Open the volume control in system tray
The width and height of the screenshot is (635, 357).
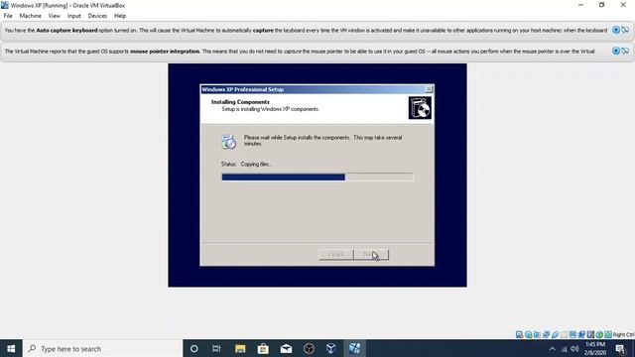(574, 348)
